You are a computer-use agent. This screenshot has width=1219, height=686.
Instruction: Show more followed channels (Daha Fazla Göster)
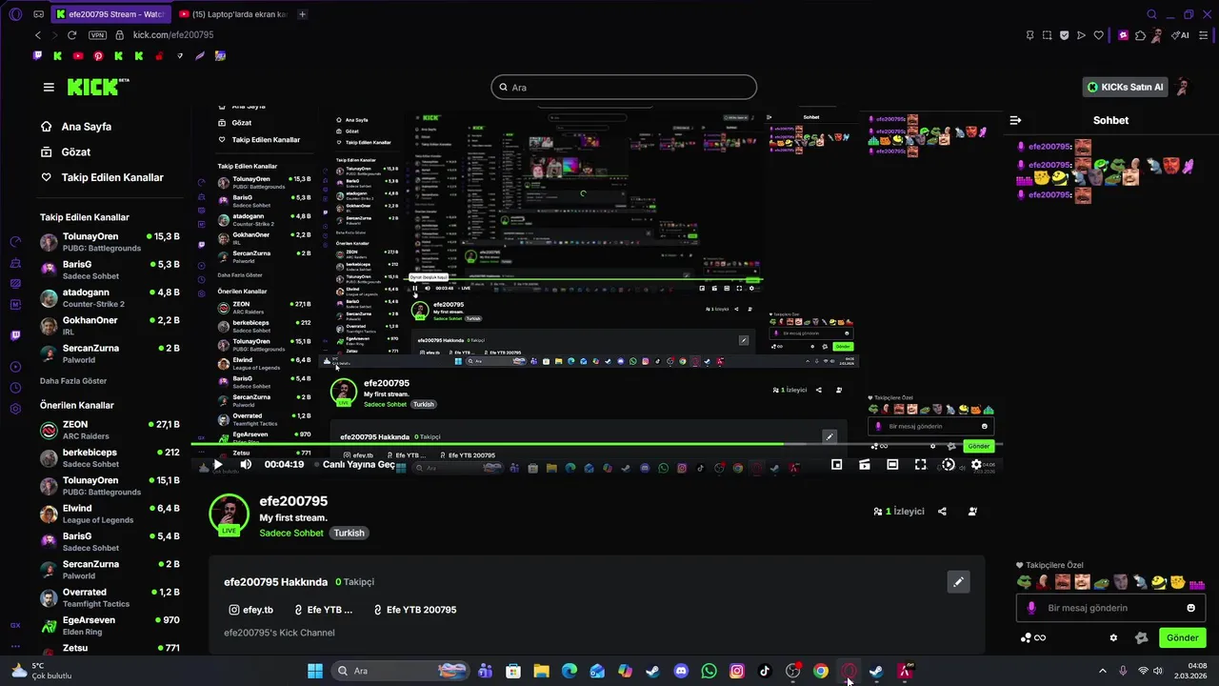coord(73,381)
